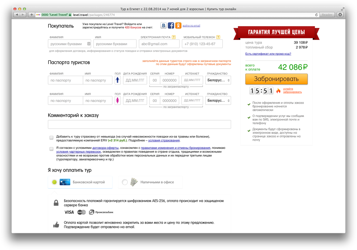Focus second tourist birth date field
Screen dimensions: 357x250
pyautogui.click(x=135, y=100)
